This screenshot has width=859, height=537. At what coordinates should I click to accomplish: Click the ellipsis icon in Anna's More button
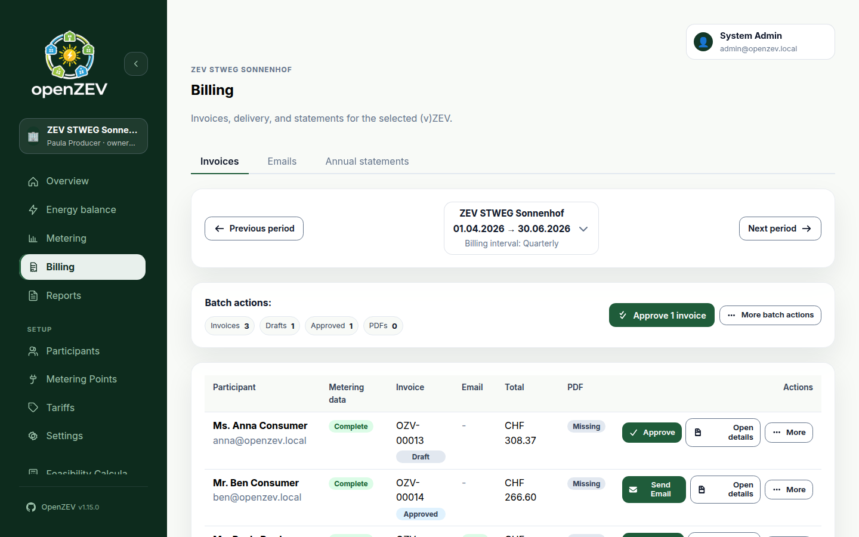[777, 433]
